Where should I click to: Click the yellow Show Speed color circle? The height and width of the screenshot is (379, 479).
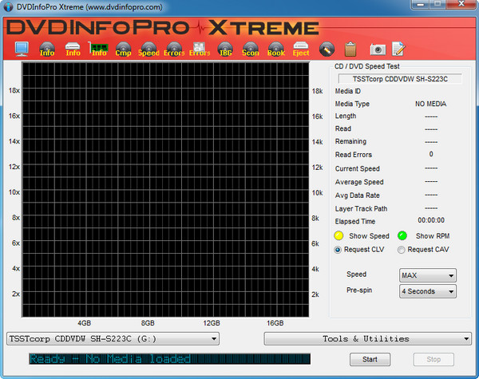[338, 236]
